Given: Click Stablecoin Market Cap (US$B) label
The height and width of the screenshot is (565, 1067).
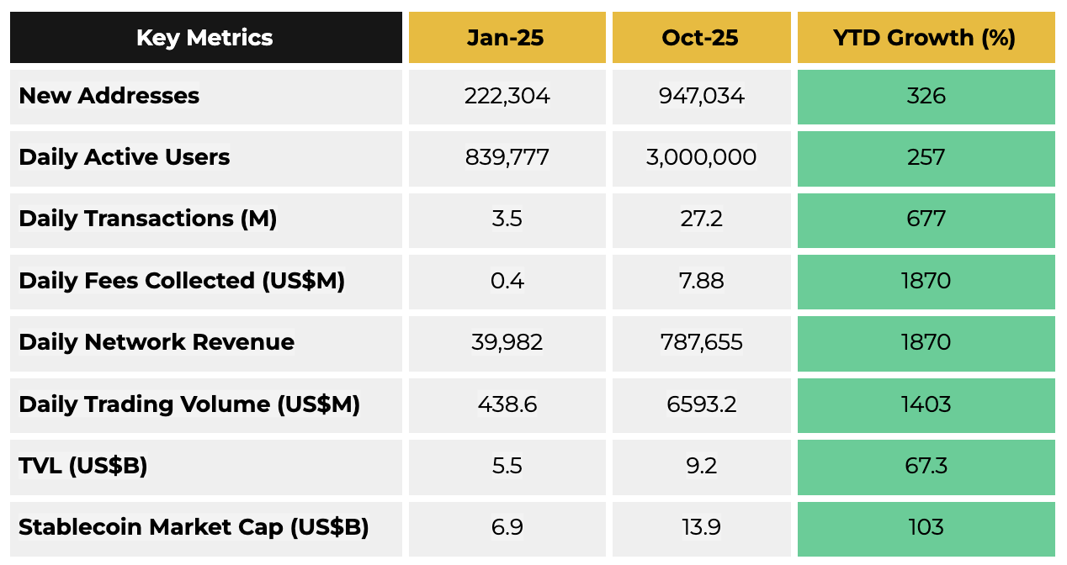Looking at the screenshot, I should tap(194, 527).
